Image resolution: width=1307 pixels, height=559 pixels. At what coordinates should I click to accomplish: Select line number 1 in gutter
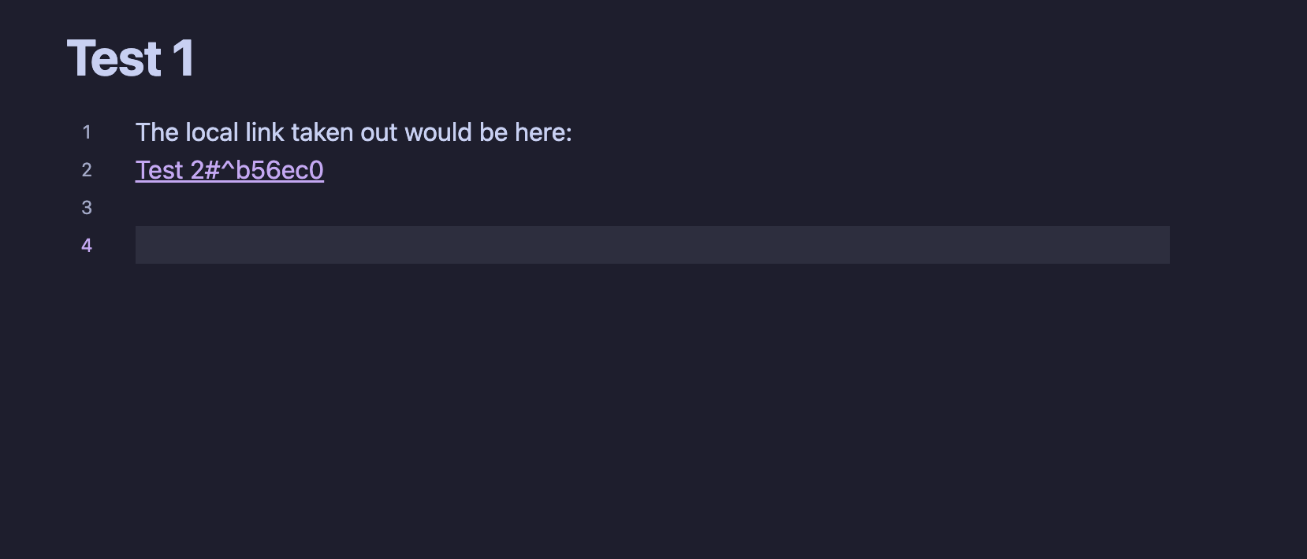87,132
